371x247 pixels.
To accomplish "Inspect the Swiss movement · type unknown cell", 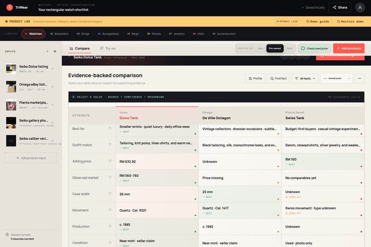I will click(323, 210).
